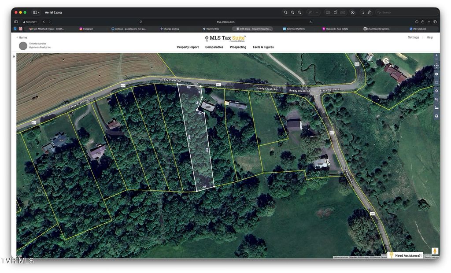Image resolution: width=451 pixels, height=273 pixels.
Task: Click the crosshair locate icon on map toolbar
Action: click(x=436, y=90)
